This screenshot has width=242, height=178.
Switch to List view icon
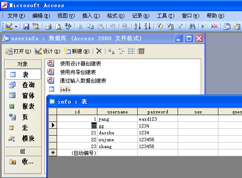(131, 51)
